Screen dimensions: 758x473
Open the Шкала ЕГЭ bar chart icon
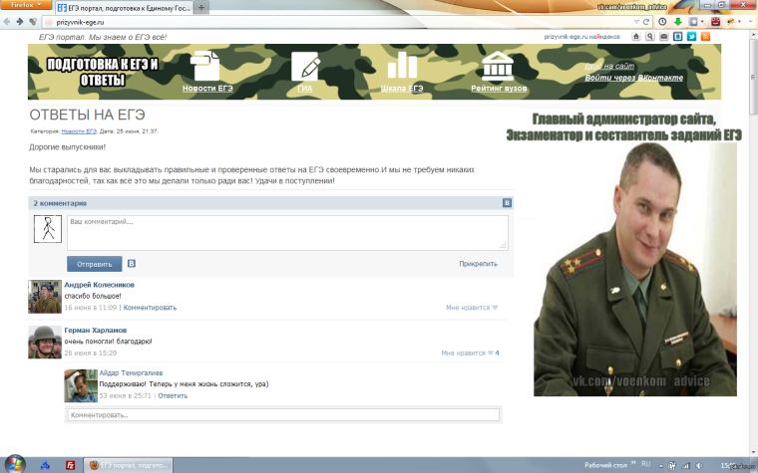403,66
